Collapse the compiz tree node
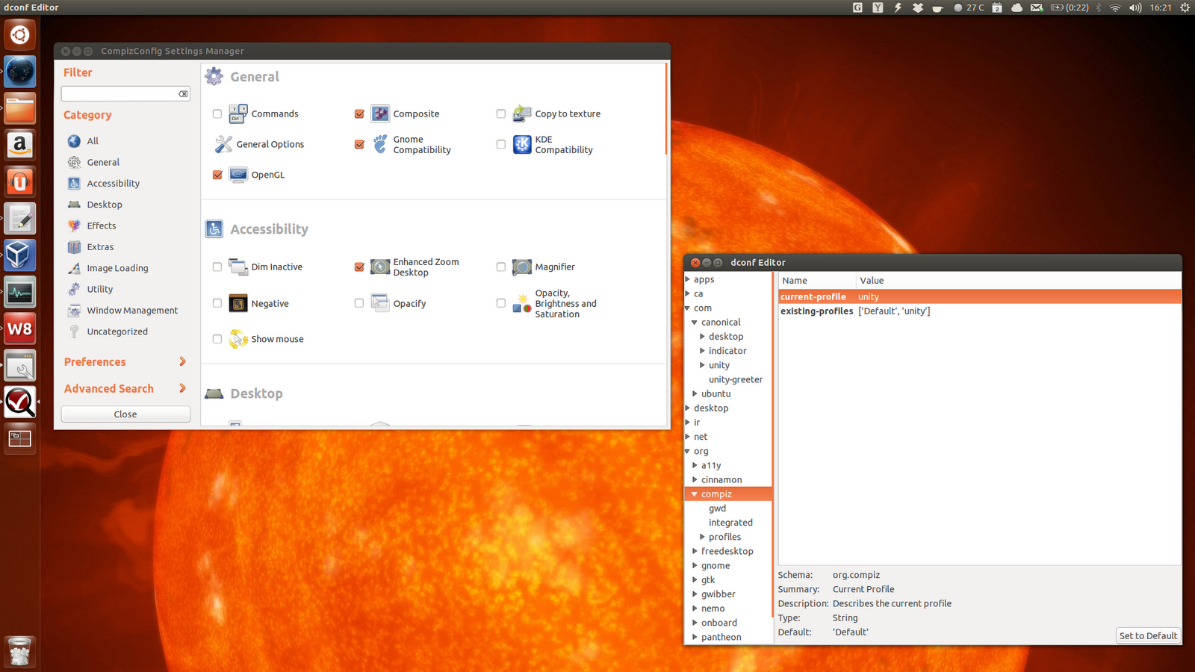1195x672 pixels. tap(695, 494)
